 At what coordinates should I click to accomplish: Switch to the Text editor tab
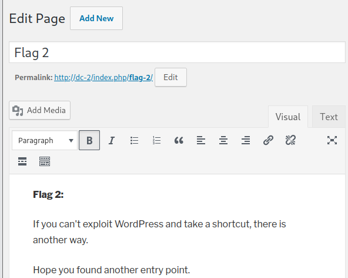(329, 117)
